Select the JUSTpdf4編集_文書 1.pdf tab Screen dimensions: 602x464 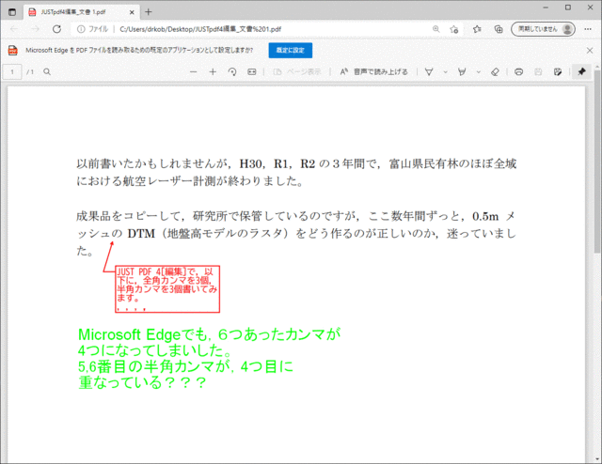tap(82, 12)
